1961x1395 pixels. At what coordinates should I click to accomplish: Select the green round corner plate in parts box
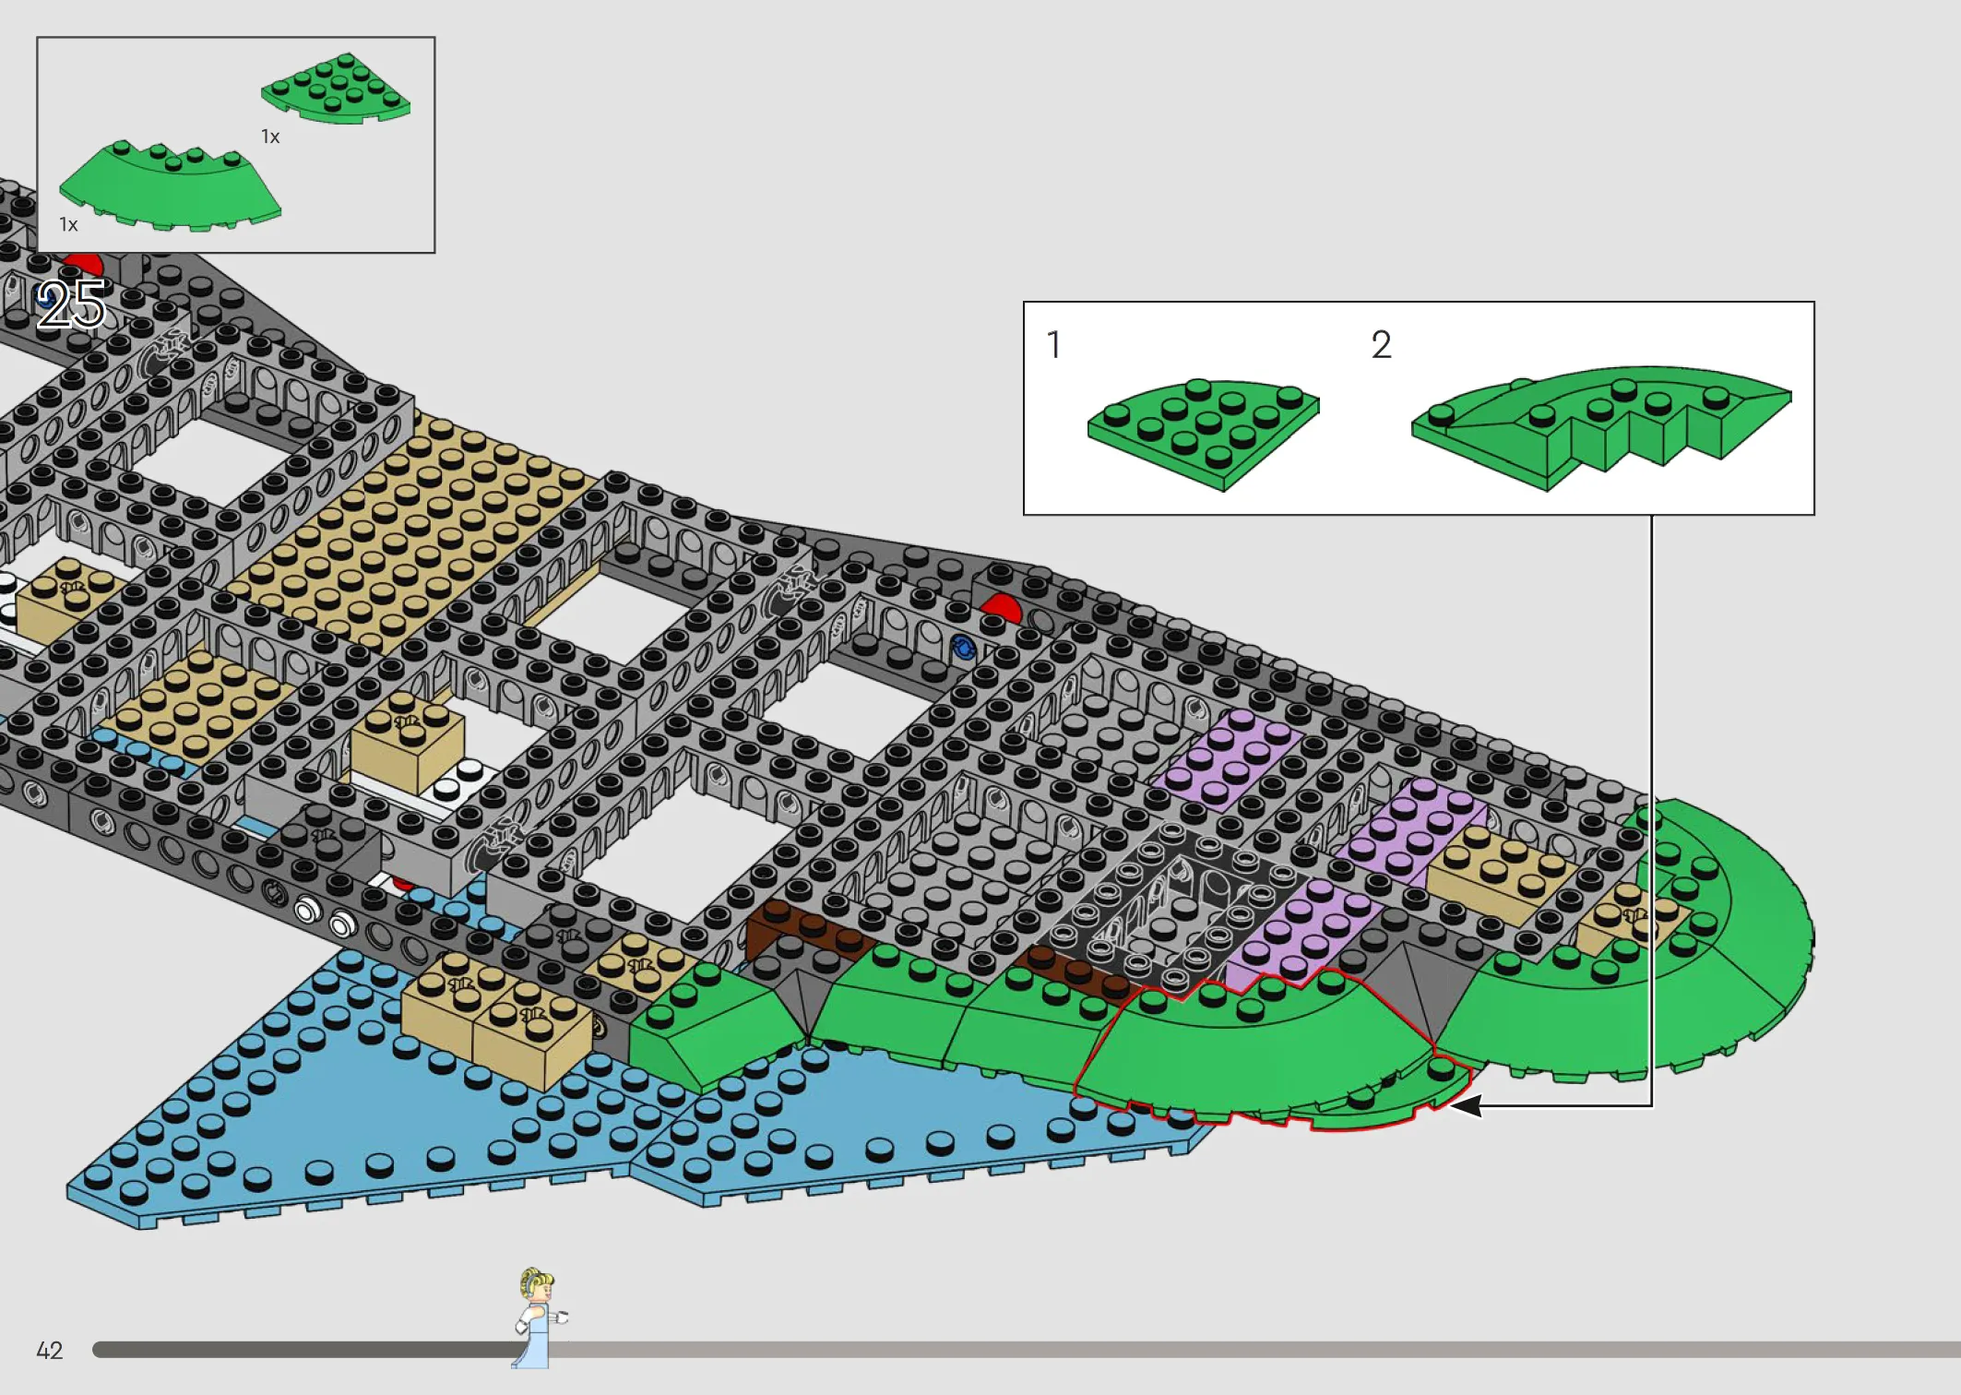336,89
